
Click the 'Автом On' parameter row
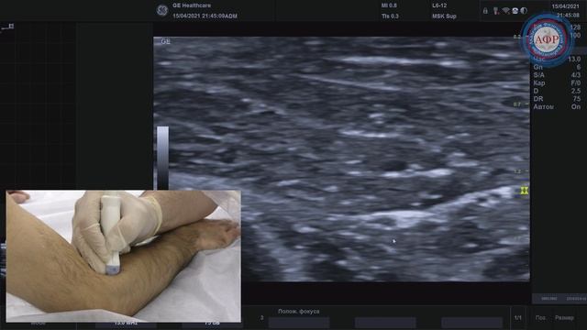pyautogui.click(x=557, y=106)
